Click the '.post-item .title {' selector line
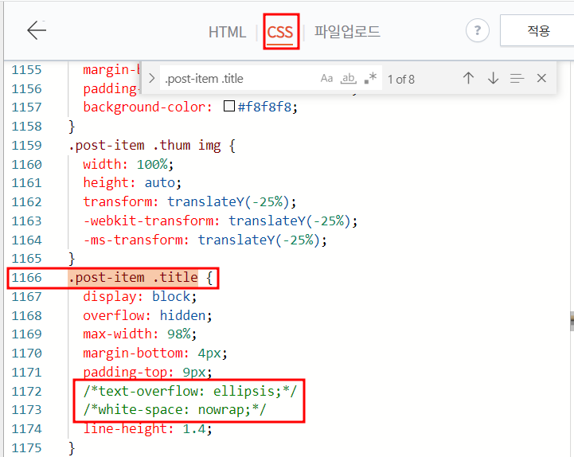 [141, 278]
